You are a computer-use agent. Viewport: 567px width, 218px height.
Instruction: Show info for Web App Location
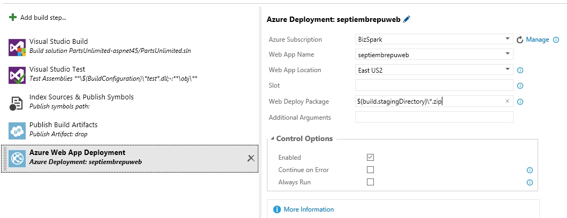coord(520,71)
